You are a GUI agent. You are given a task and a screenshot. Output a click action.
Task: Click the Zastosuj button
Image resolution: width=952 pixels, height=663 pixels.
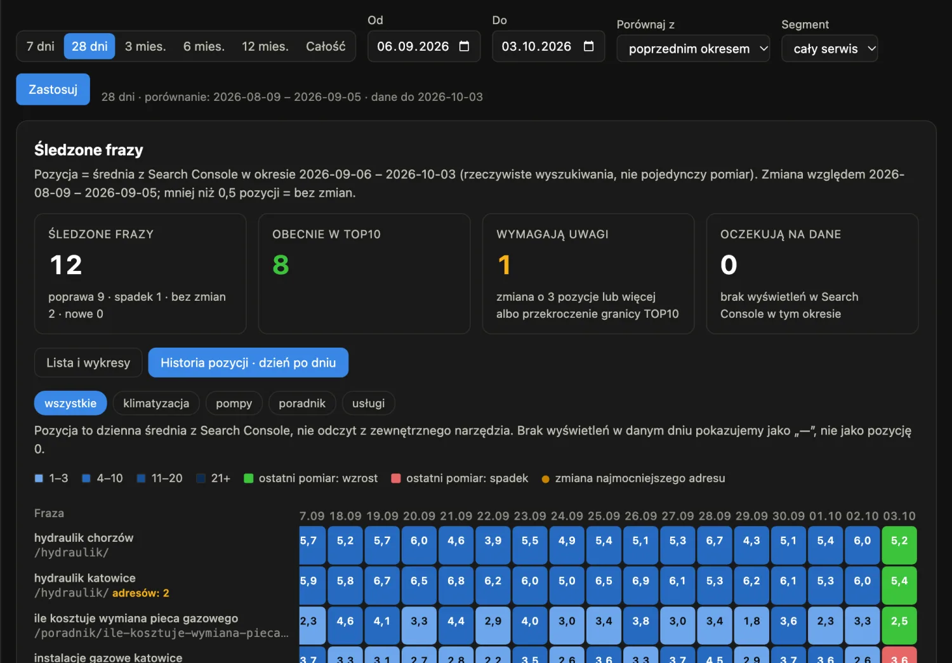click(x=53, y=89)
